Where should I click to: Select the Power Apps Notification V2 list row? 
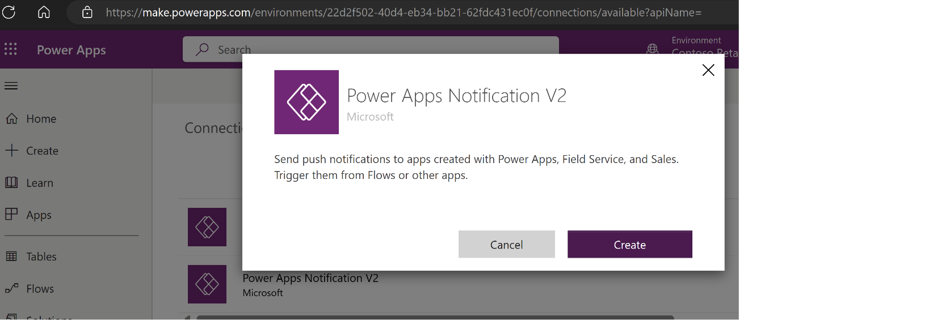click(x=459, y=284)
